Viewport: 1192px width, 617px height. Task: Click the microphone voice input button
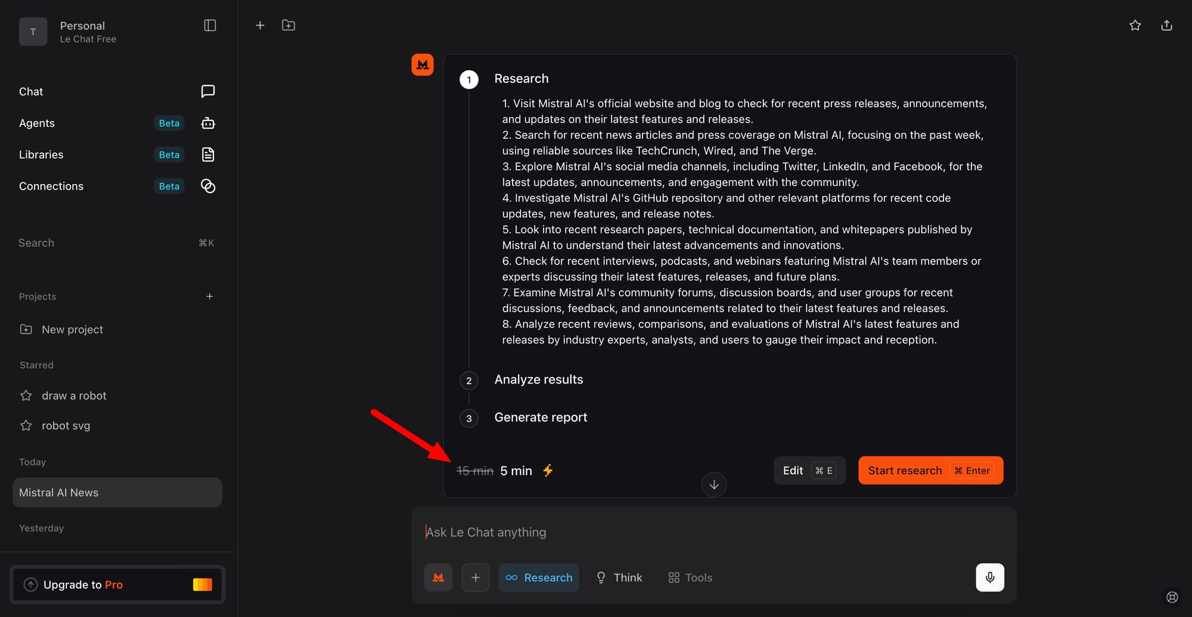pyautogui.click(x=989, y=577)
